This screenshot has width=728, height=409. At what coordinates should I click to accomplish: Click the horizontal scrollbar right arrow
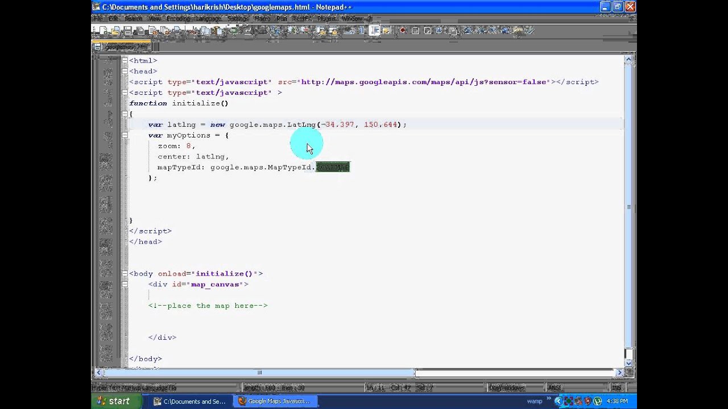619,373
